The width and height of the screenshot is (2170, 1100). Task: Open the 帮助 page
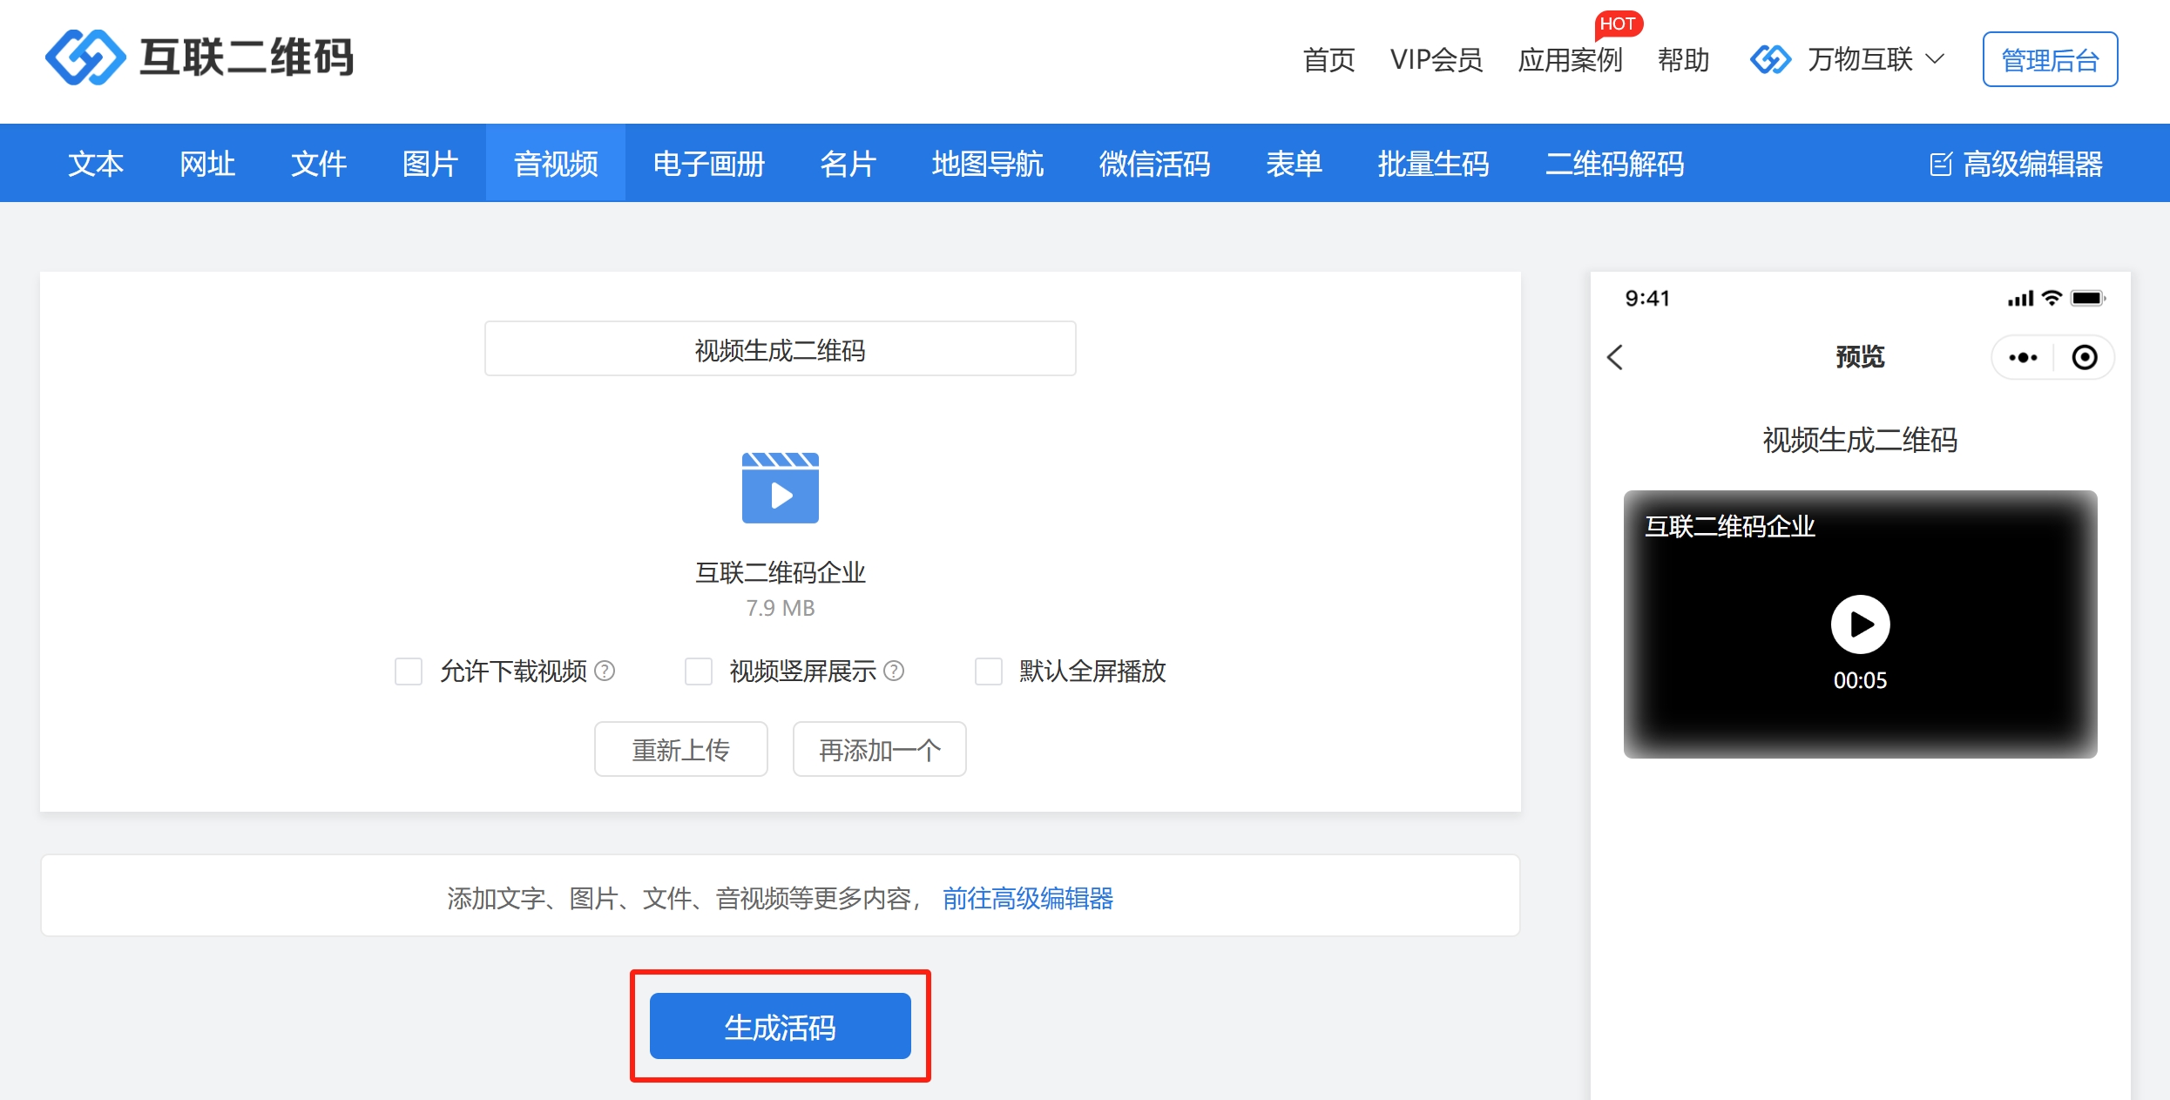(x=1684, y=60)
